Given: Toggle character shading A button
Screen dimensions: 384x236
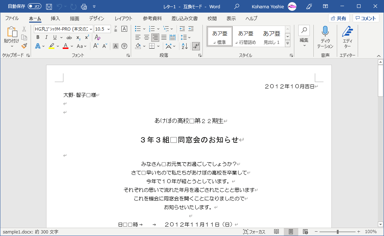Looking at the screenshot, I should click(116, 46).
